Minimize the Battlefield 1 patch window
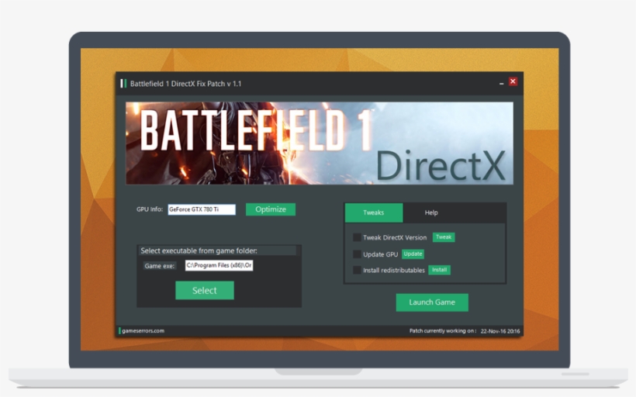The width and height of the screenshot is (636, 397). click(501, 83)
